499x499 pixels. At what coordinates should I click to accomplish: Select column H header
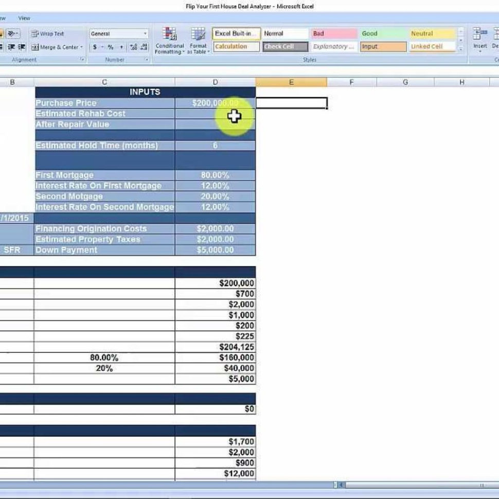point(461,82)
